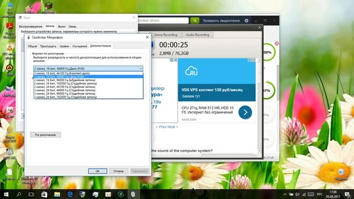Open the Уровни tab

[64, 46]
